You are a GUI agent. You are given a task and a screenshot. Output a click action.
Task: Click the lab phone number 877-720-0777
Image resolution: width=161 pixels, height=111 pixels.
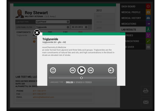40,91
